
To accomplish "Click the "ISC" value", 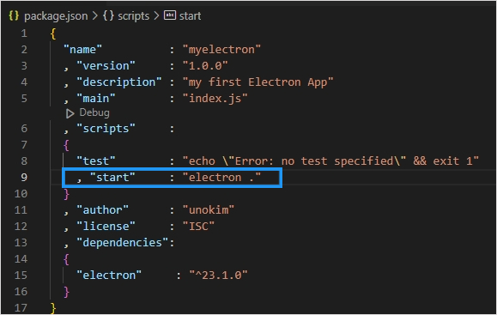I will 198,227.
